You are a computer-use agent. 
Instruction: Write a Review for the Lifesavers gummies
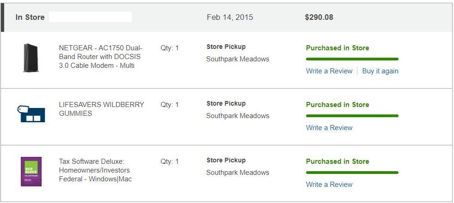click(x=329, y=128)
